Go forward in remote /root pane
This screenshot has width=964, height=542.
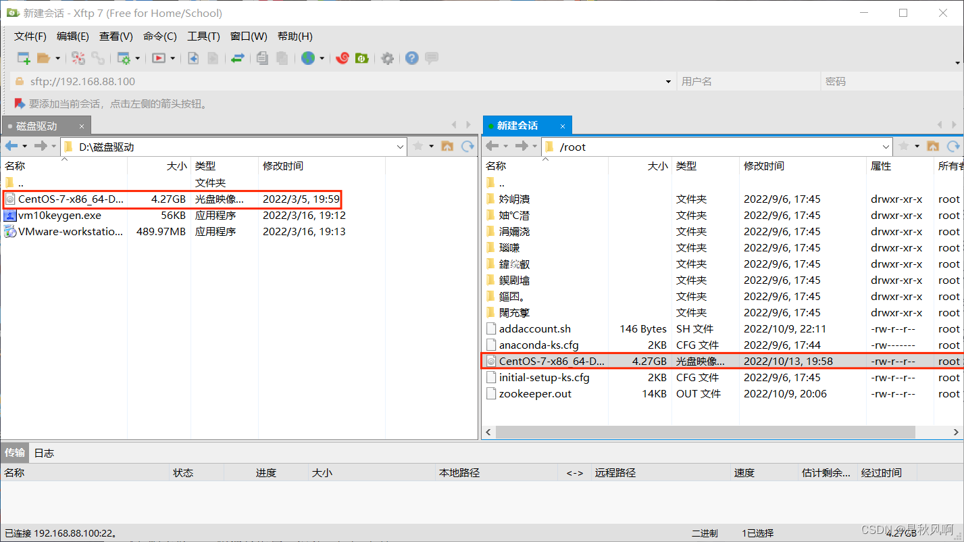pos(522,146)
